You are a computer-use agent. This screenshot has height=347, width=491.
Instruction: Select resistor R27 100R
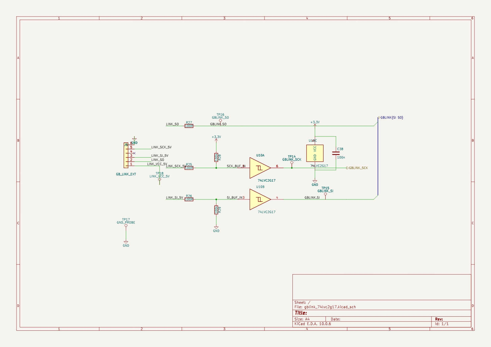pyautogui.click(x=189, y=126)
